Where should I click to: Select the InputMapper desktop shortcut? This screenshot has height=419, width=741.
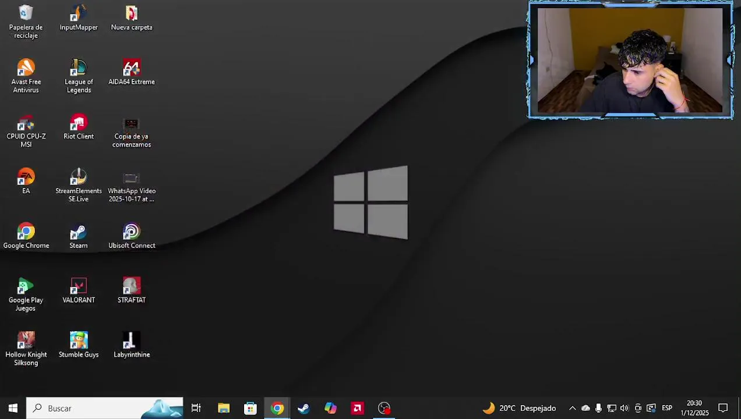[79, 18]
